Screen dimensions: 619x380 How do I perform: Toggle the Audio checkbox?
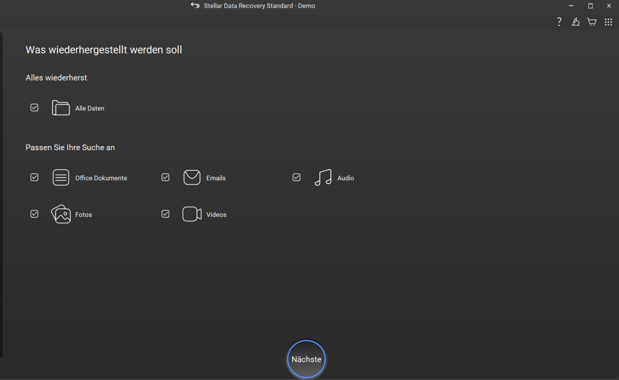[x=296, y=177]
